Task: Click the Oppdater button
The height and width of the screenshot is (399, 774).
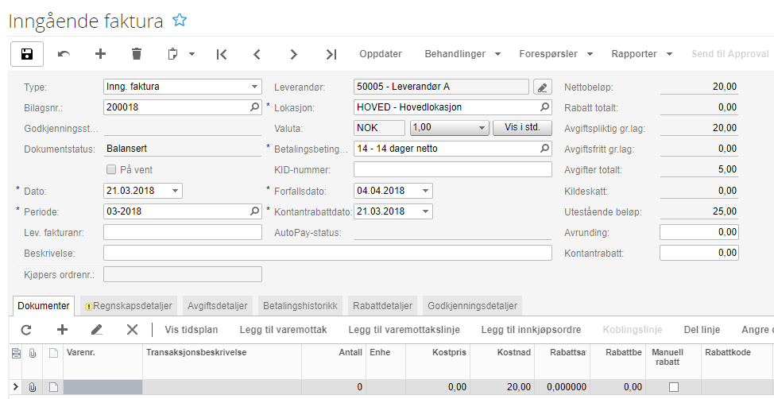Action: coord(381,54)
